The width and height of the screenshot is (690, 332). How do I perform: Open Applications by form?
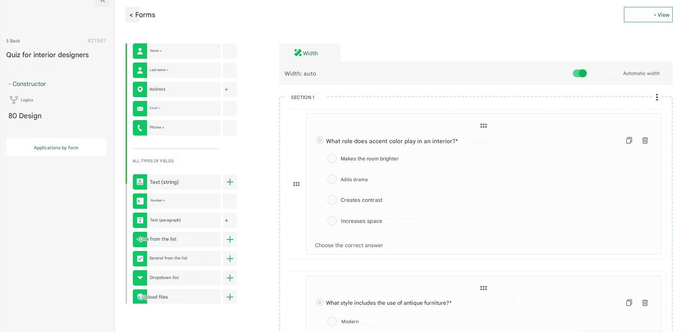56,147
